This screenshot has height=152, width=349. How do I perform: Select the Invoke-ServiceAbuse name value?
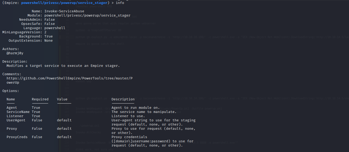pyautogui.click(x=64, y=11)
